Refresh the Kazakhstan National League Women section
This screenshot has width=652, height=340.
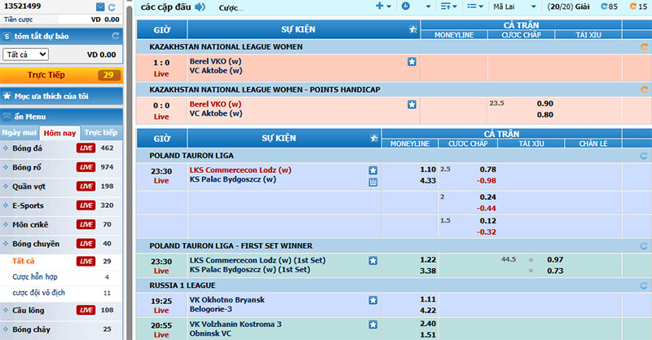click(644, 47)
